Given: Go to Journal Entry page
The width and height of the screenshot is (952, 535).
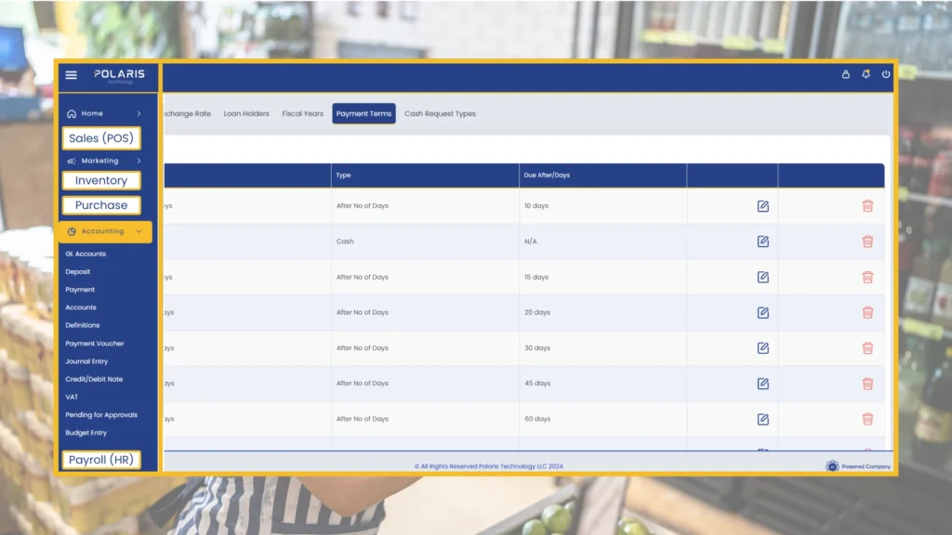Looking at the screenshot, I should tap(86, 361).
